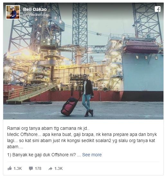This screenshot has height=176, width=167.
Task: Click the comment speech bubble icon
Action: pyautogui.click(x=31, y=169)
